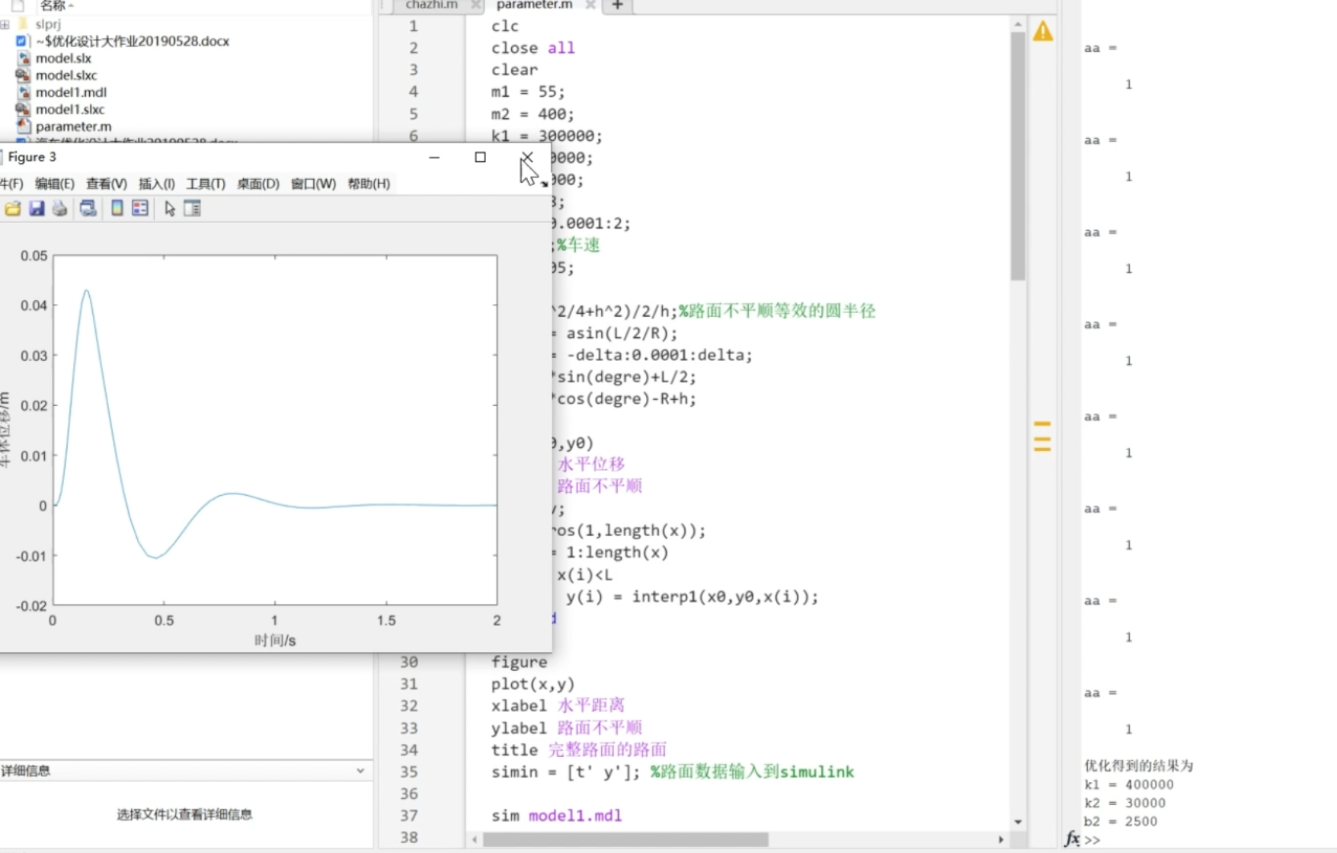Click the fx prompt in Command Window

coord(1073,839)
